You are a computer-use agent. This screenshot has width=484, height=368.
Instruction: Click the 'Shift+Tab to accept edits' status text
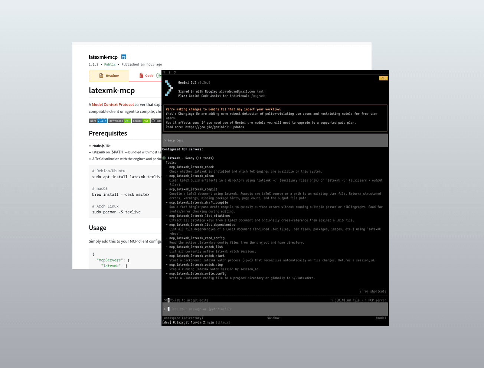pos(186,300)
